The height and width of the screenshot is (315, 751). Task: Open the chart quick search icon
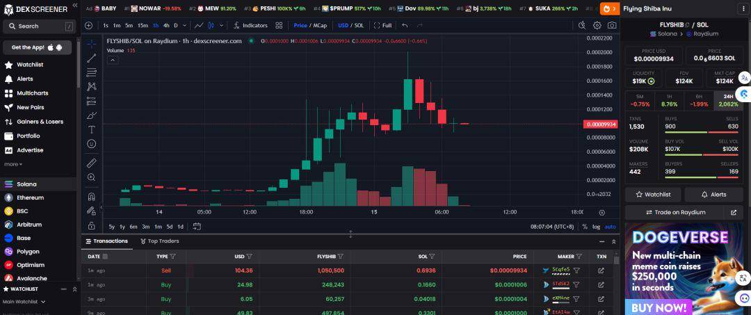[582, 25]
